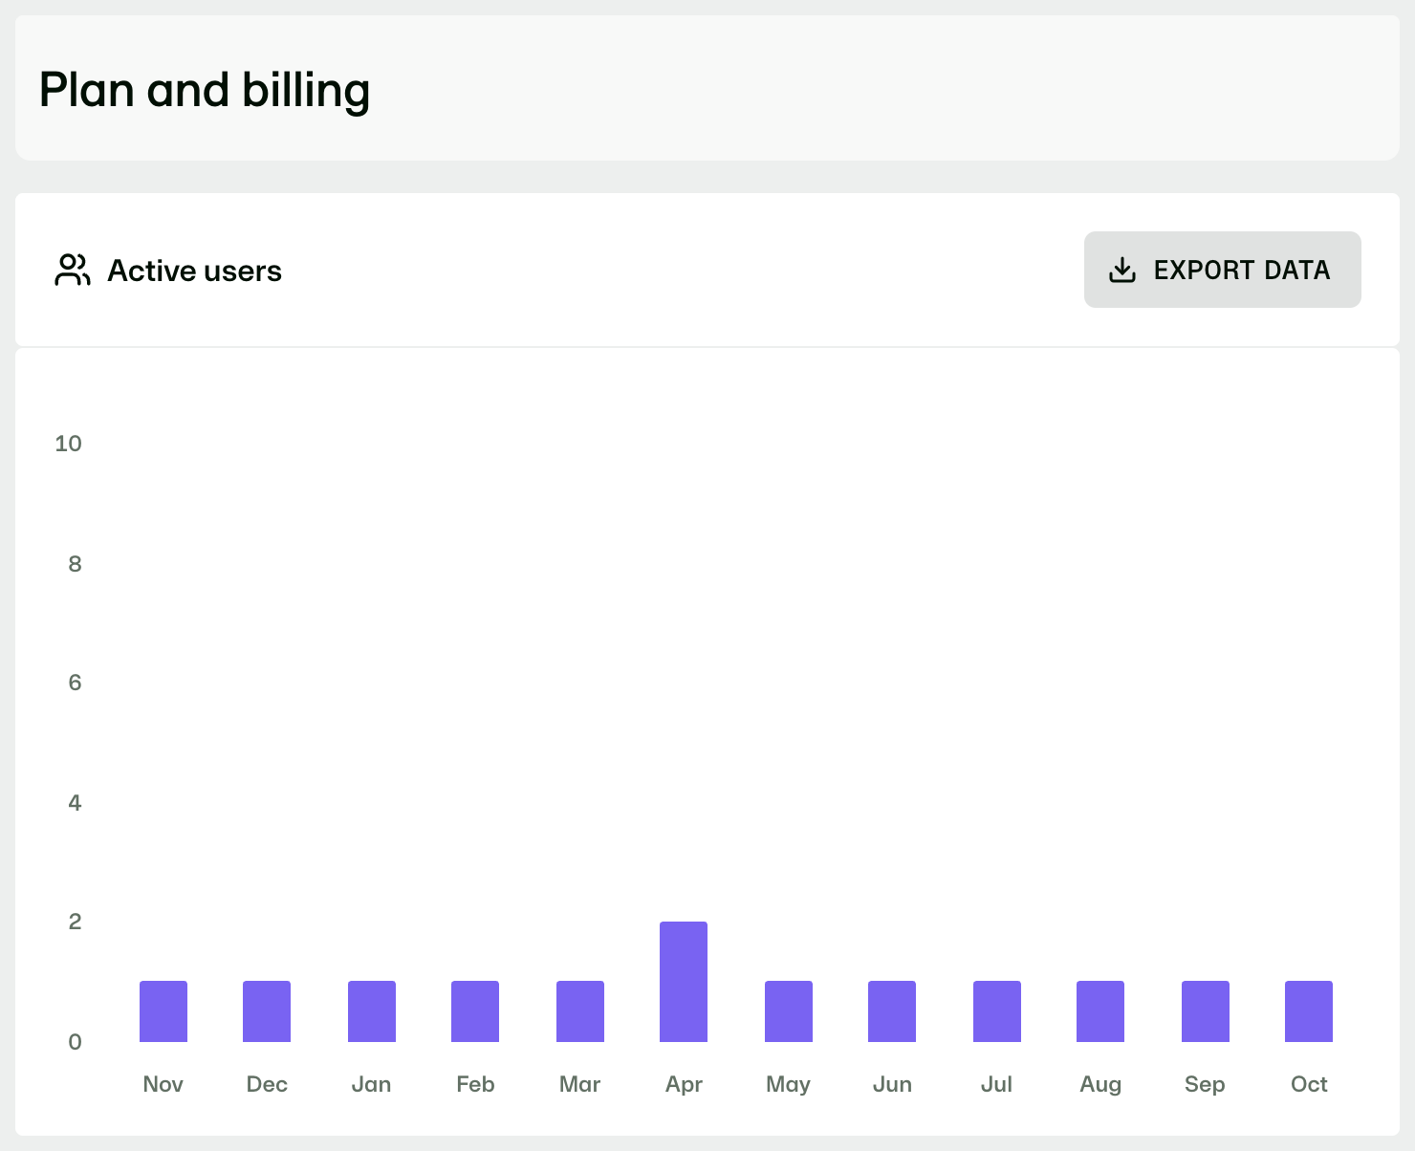The image size is (1415, 1151).
Task: Click the 'Apr' month axis label
Action: (684, 1084)
